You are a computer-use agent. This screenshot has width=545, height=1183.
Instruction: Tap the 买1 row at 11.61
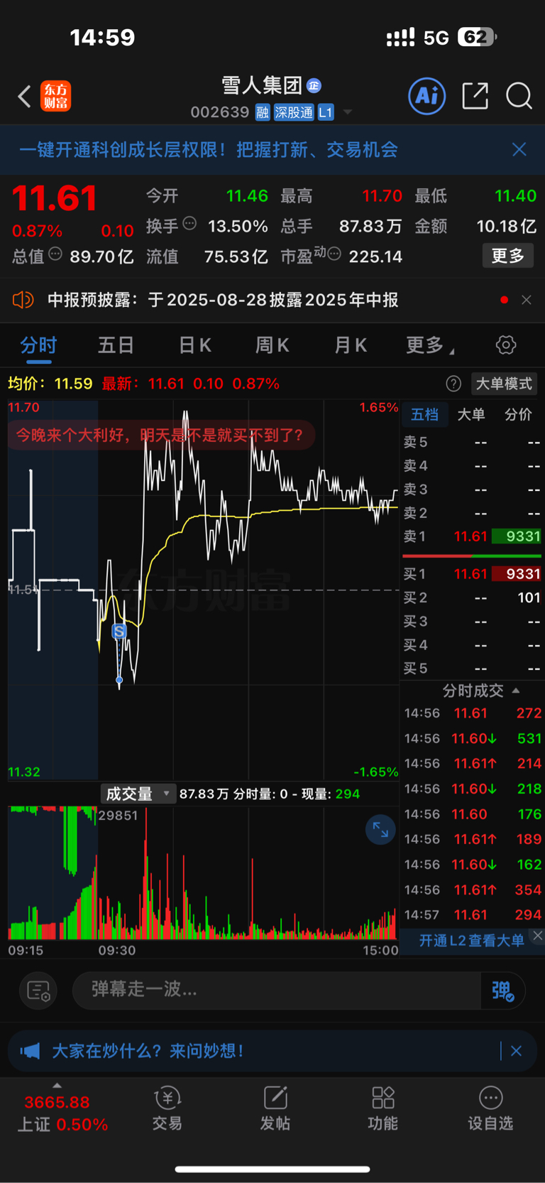pyautogui.click(x=472, y=574)
